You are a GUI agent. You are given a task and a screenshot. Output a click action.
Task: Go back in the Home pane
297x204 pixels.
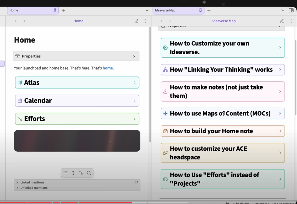(x=16, y=21)
